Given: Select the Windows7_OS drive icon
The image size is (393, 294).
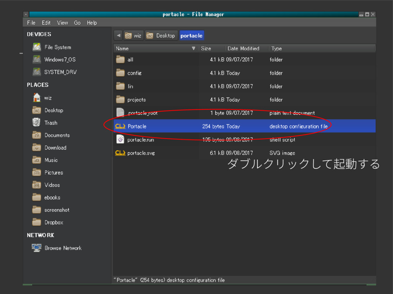Looking at the screenshot, I should (37, 59).
